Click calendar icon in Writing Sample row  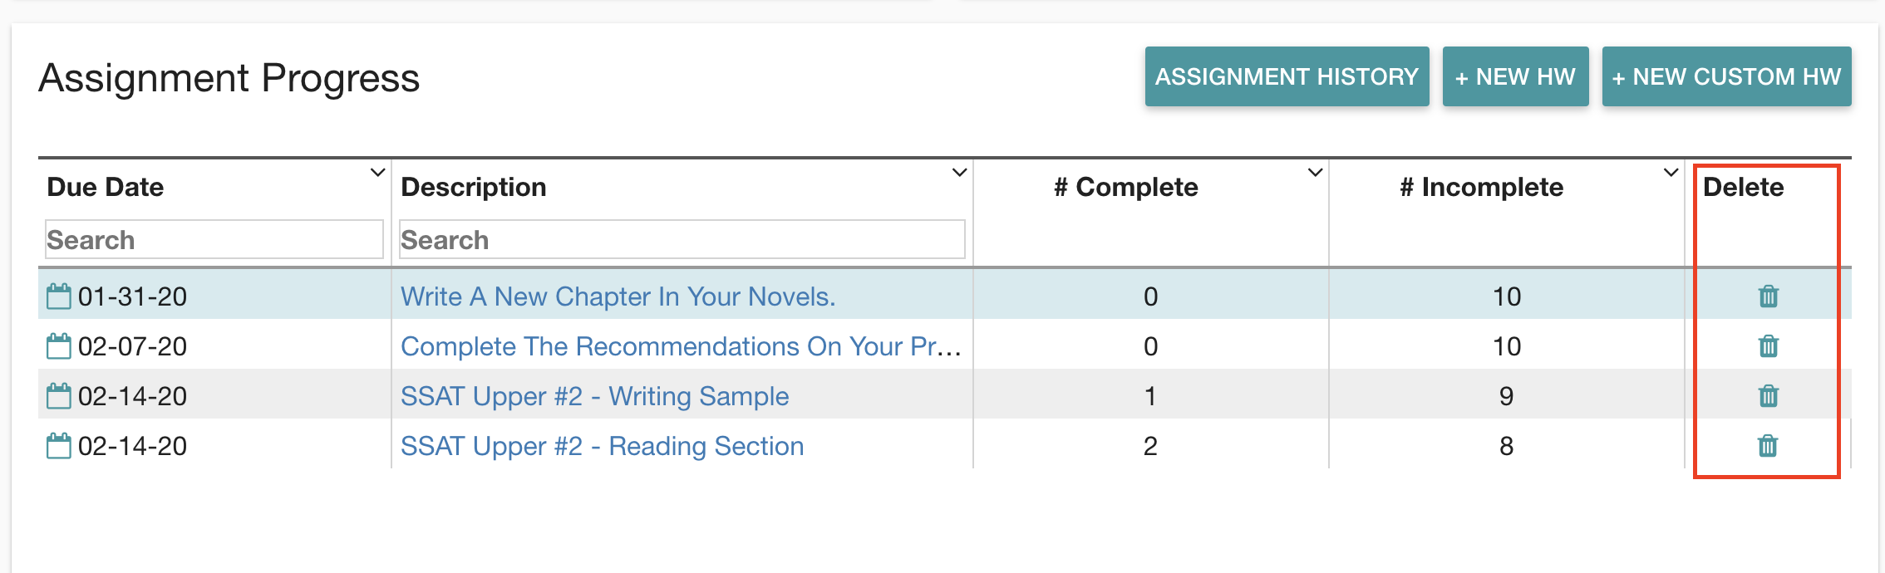click(58, 395)
